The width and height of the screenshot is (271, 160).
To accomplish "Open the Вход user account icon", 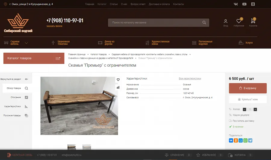I will click(226, 23).
